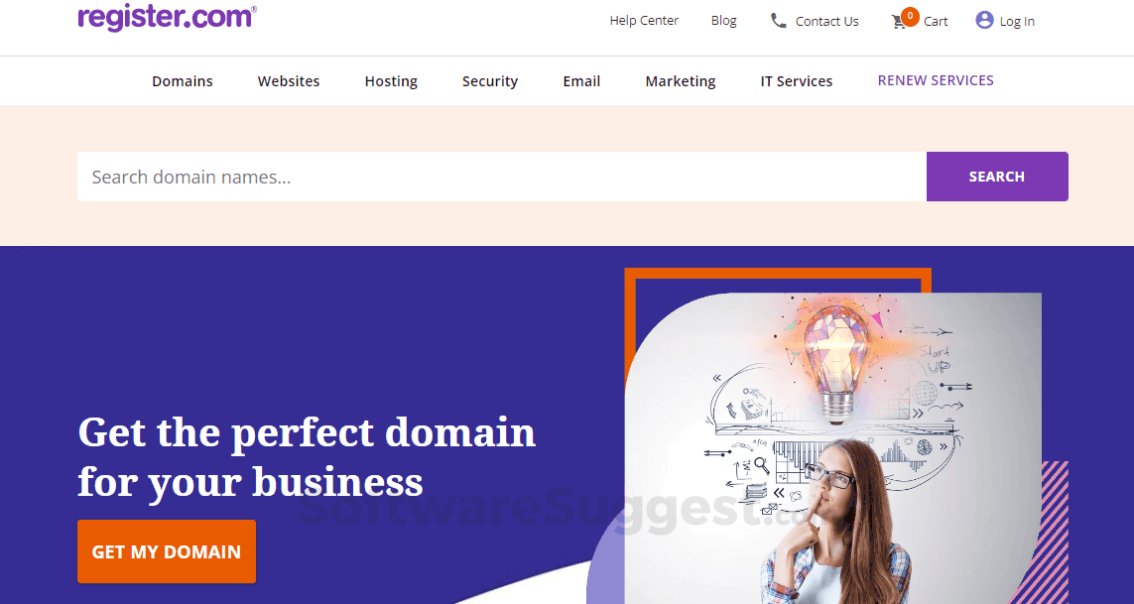The height and width of the screenshot is (604, 1134).
Task: Go to the Help Center link
Action: tap(644, 20)
